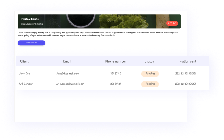Viewport: 224px width, 140px height.
Task: Click ArikLember1@gmail.com email address
Action: click(x=70, y=84)
